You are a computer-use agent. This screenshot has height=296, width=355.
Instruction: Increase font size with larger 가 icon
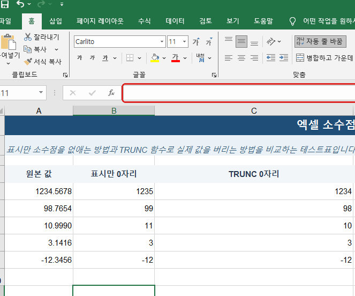(x=197, y=41)
